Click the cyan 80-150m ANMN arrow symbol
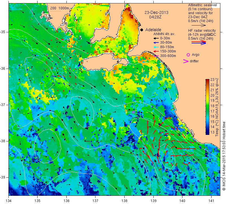Image resolution: width=226 pixels, height=204 pixels. [156, 47]
